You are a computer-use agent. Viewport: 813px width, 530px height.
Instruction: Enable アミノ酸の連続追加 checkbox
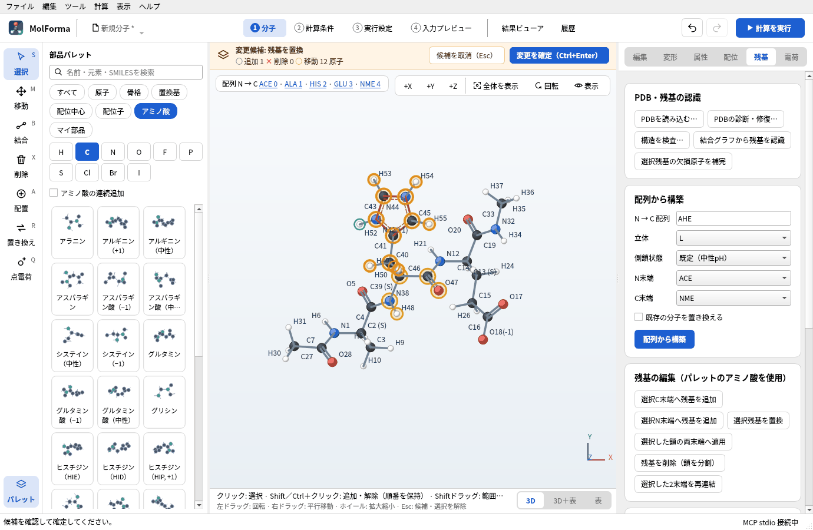tap(54, 193)
